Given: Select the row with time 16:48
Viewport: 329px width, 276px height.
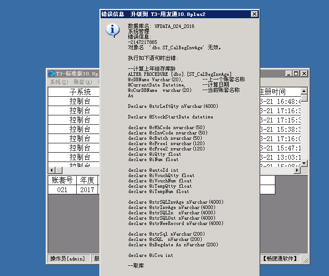Looking at the screenshot, I should tap(280, 102).
